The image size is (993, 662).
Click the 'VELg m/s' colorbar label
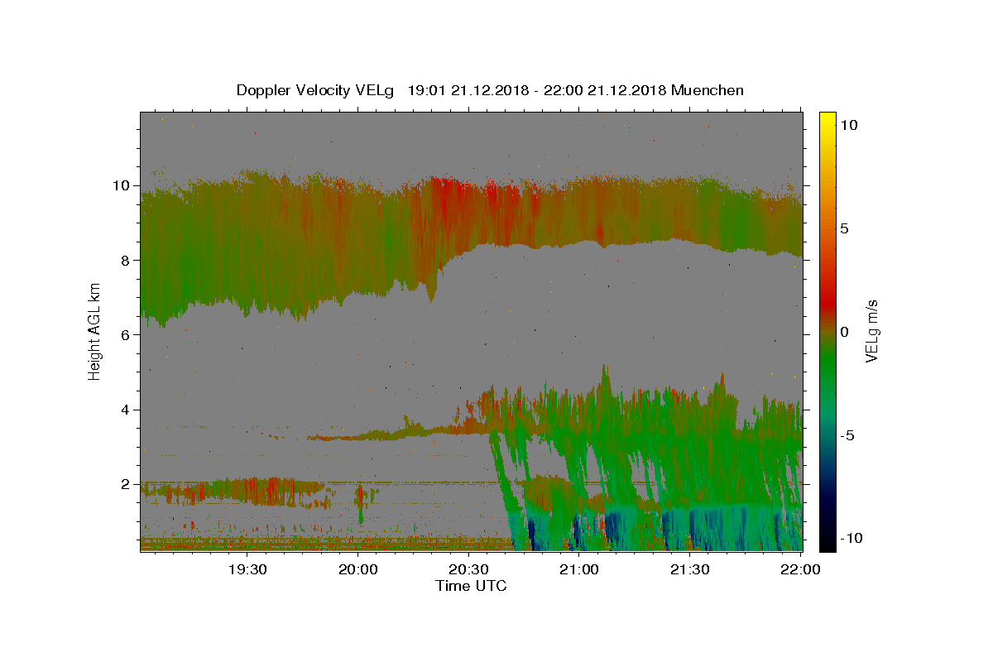[x=871, y=332]
